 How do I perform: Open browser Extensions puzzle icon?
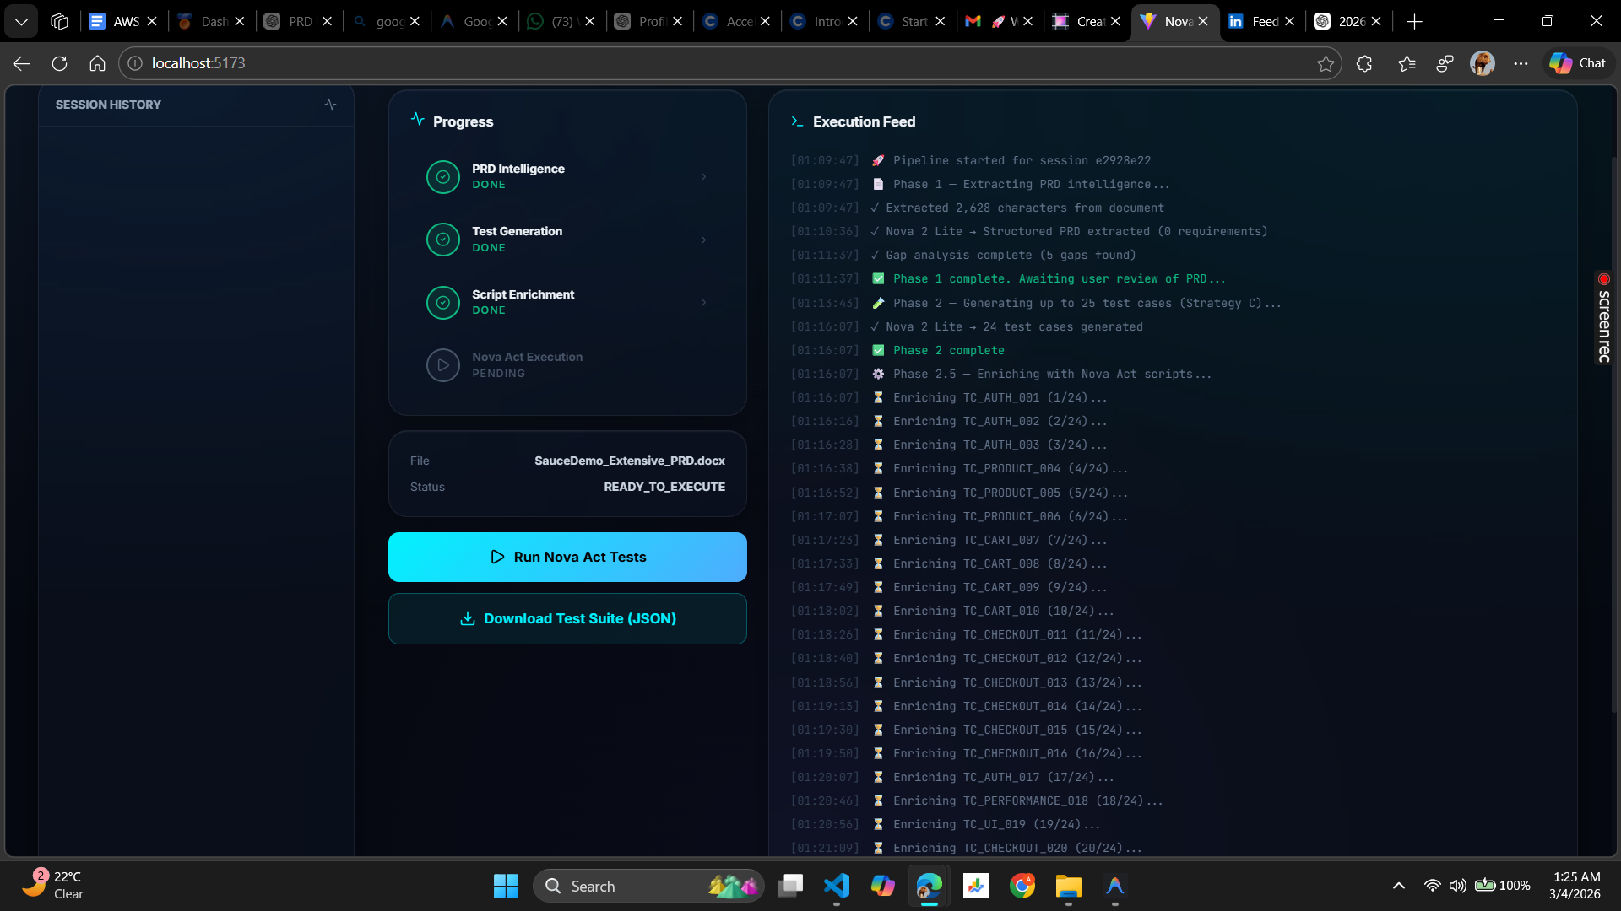click(x=1364, y=63)
